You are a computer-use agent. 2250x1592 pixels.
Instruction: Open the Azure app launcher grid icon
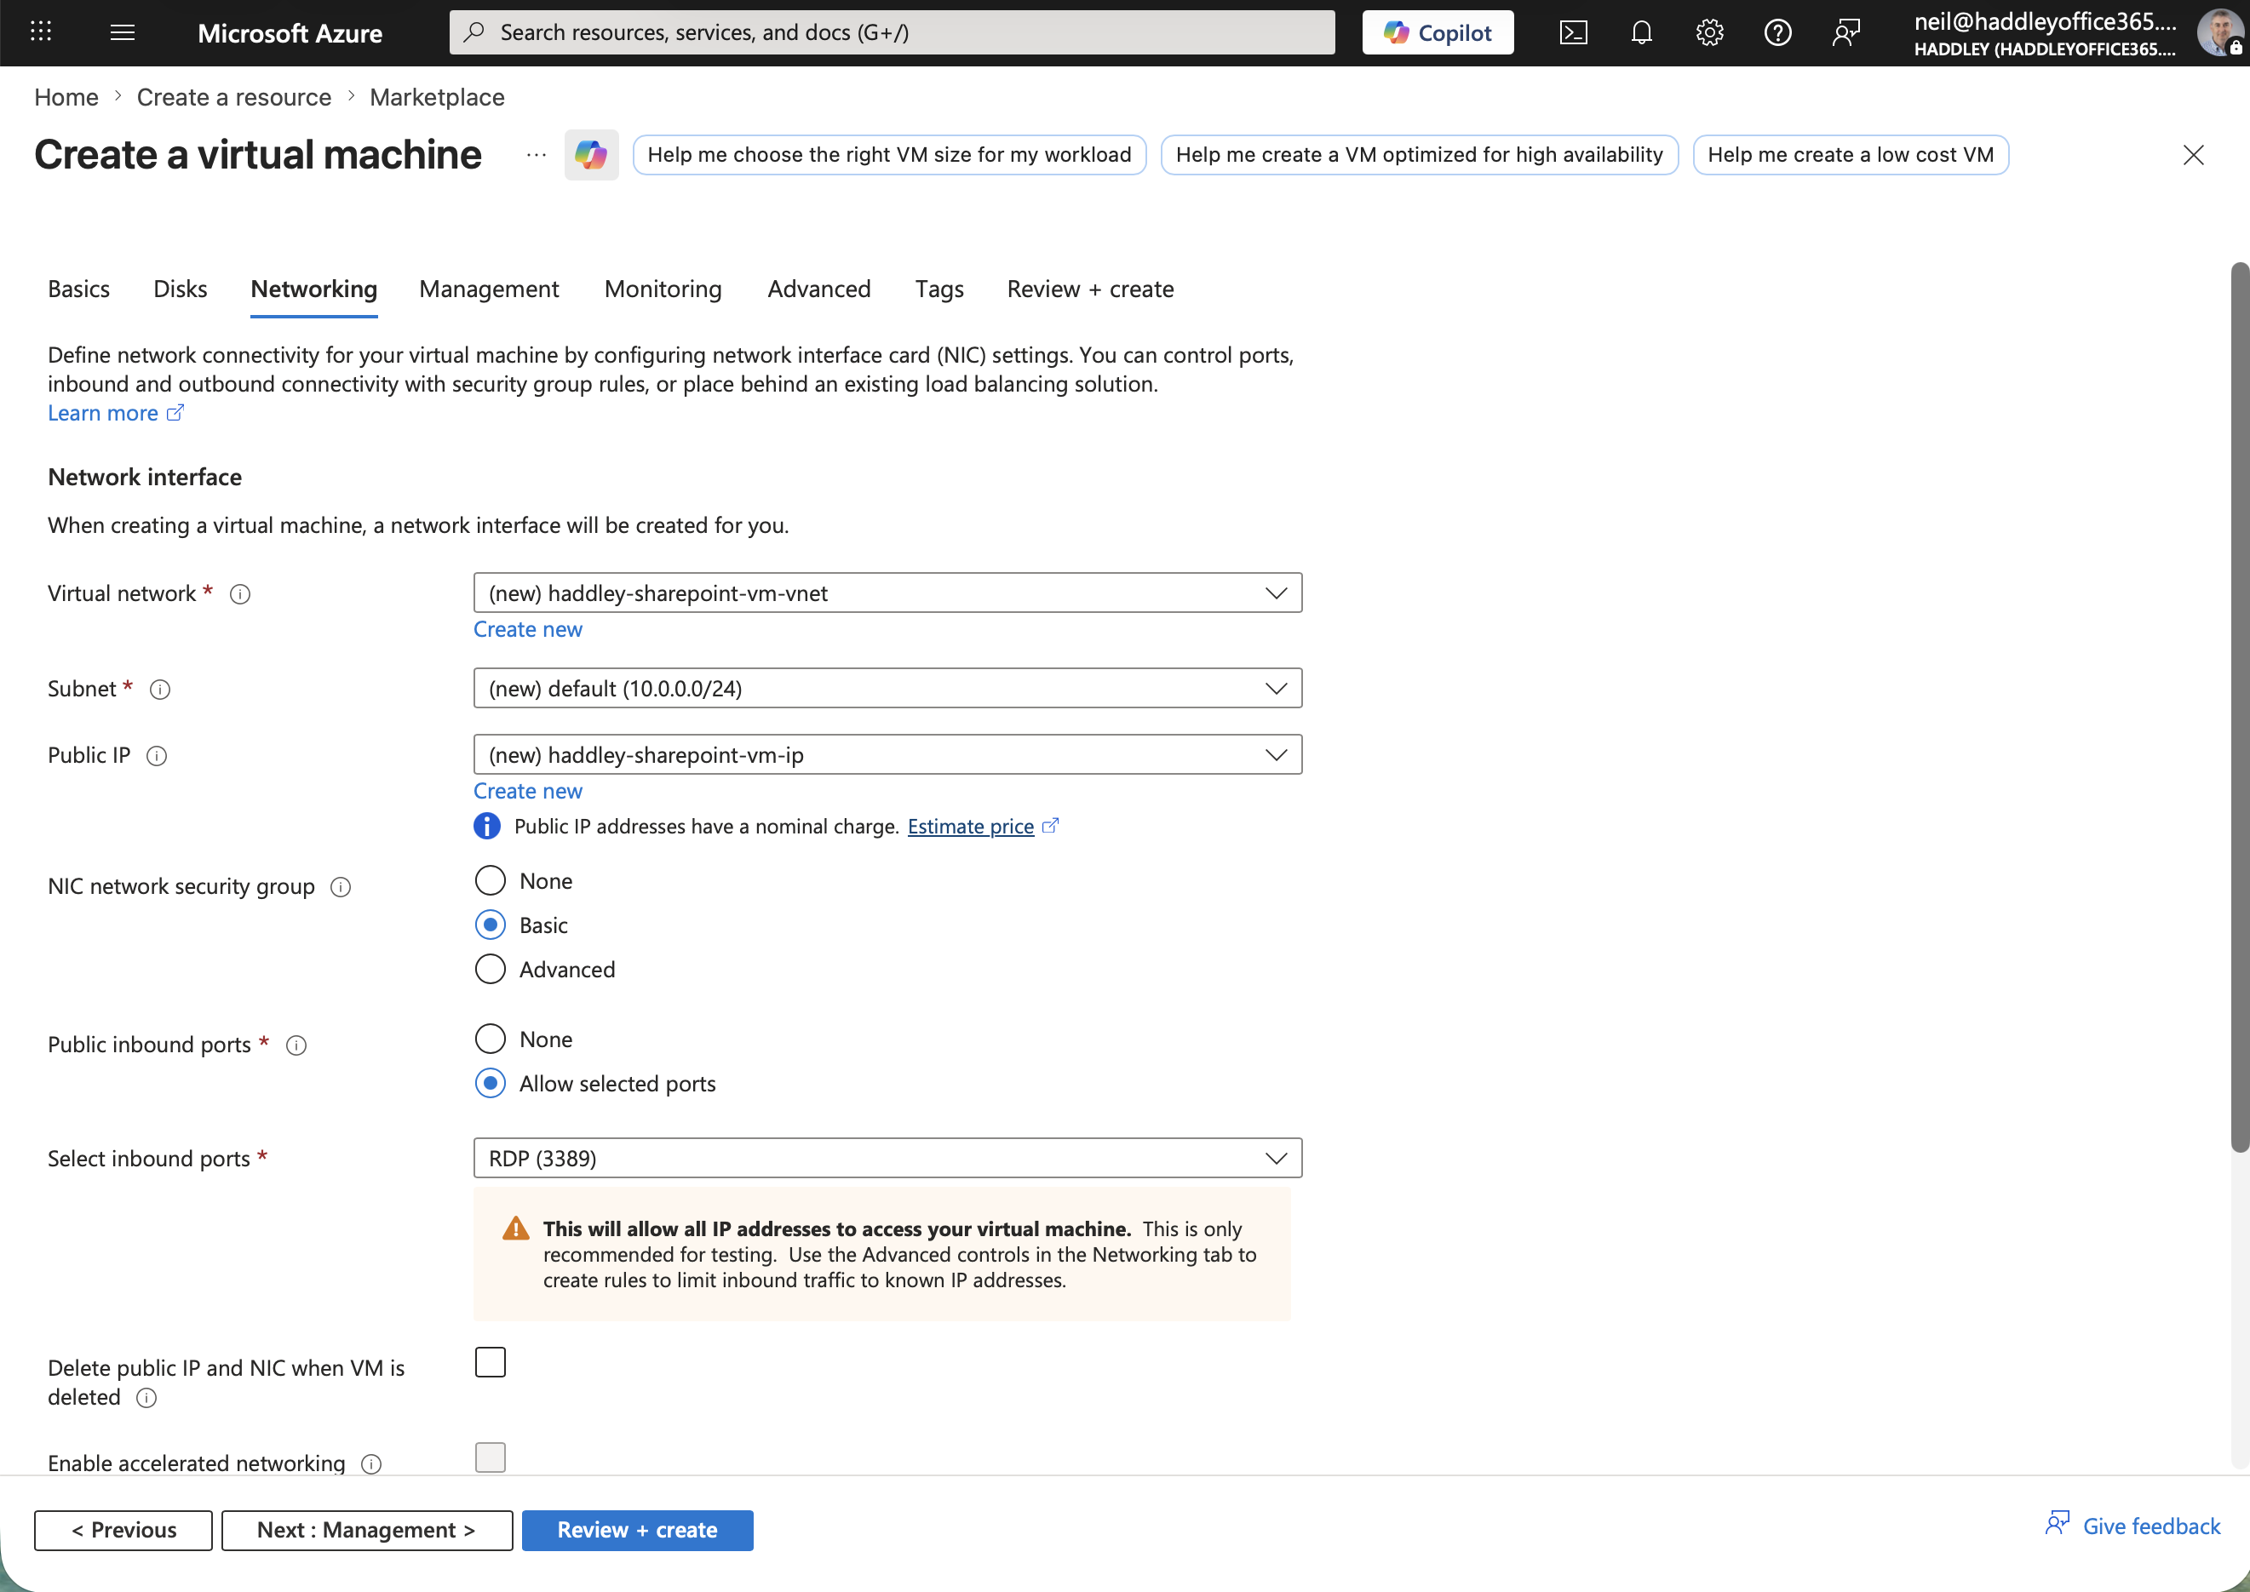(x=40, y=32)
